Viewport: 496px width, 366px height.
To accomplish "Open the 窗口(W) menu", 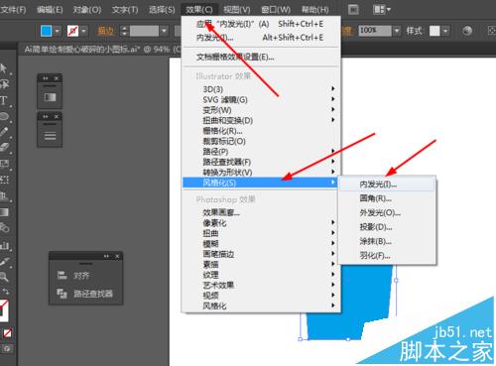I will (x=276, y=10).
